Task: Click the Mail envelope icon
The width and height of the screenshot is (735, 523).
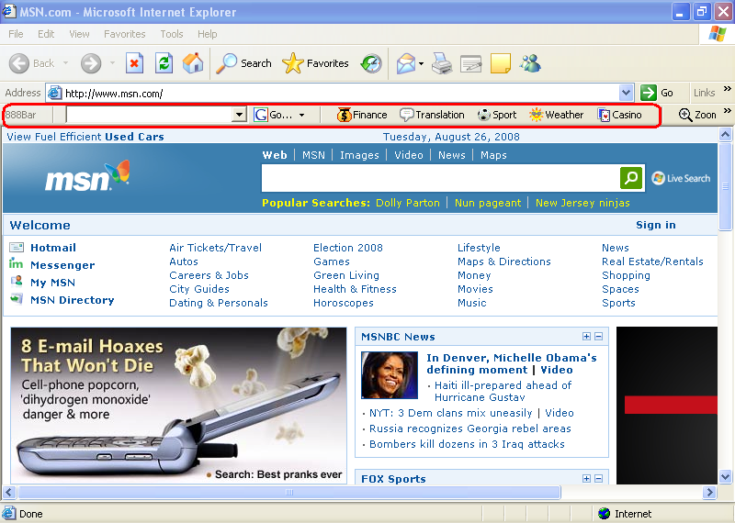Action: pos(406,63)
